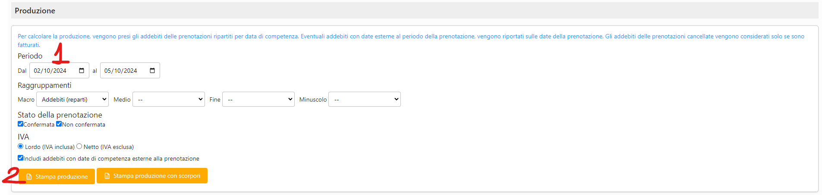Click the Confermata checkbox label text
The height and width of the screenshot is (195, 822).
click(x=39, y=125)
